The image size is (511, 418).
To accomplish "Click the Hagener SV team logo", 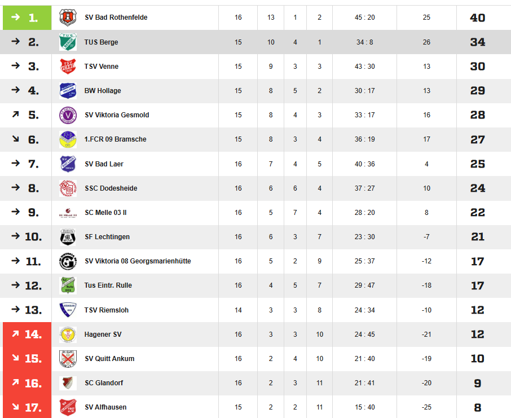I will tap(68, 335).
